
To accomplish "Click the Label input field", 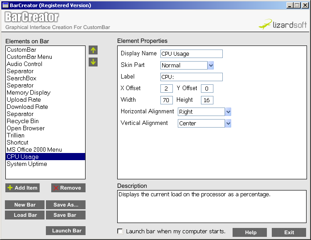I will [192, 77].
